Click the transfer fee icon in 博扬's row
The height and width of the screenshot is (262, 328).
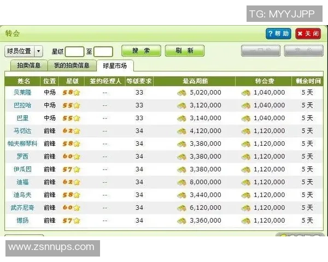tap(247, 221)
